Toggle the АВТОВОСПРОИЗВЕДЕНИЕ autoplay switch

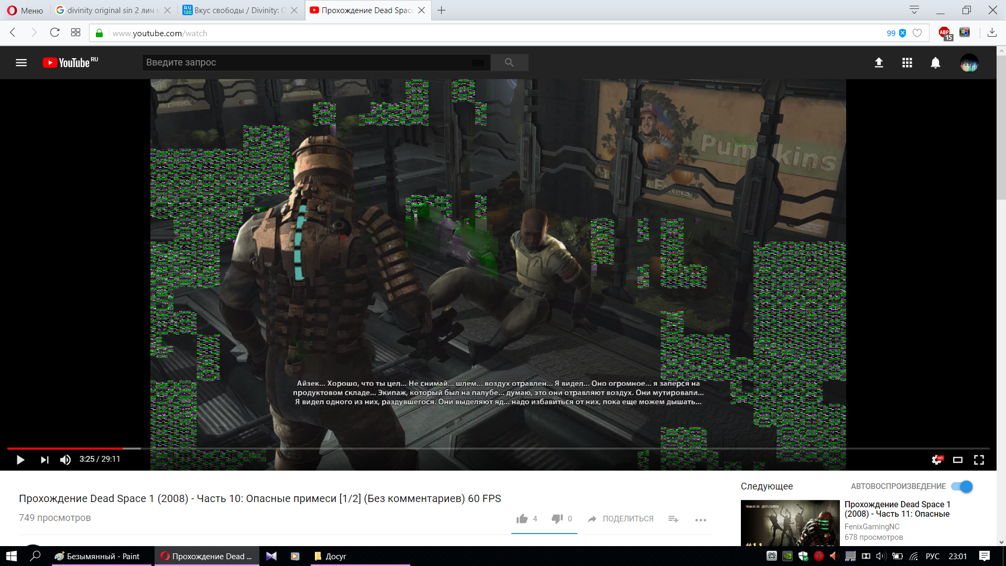pyautogui.click(x=963, y=486)
